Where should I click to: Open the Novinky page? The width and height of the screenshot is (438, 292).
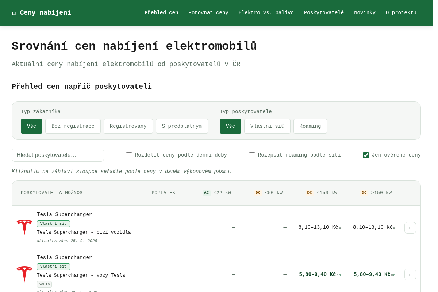pos(365,13)
